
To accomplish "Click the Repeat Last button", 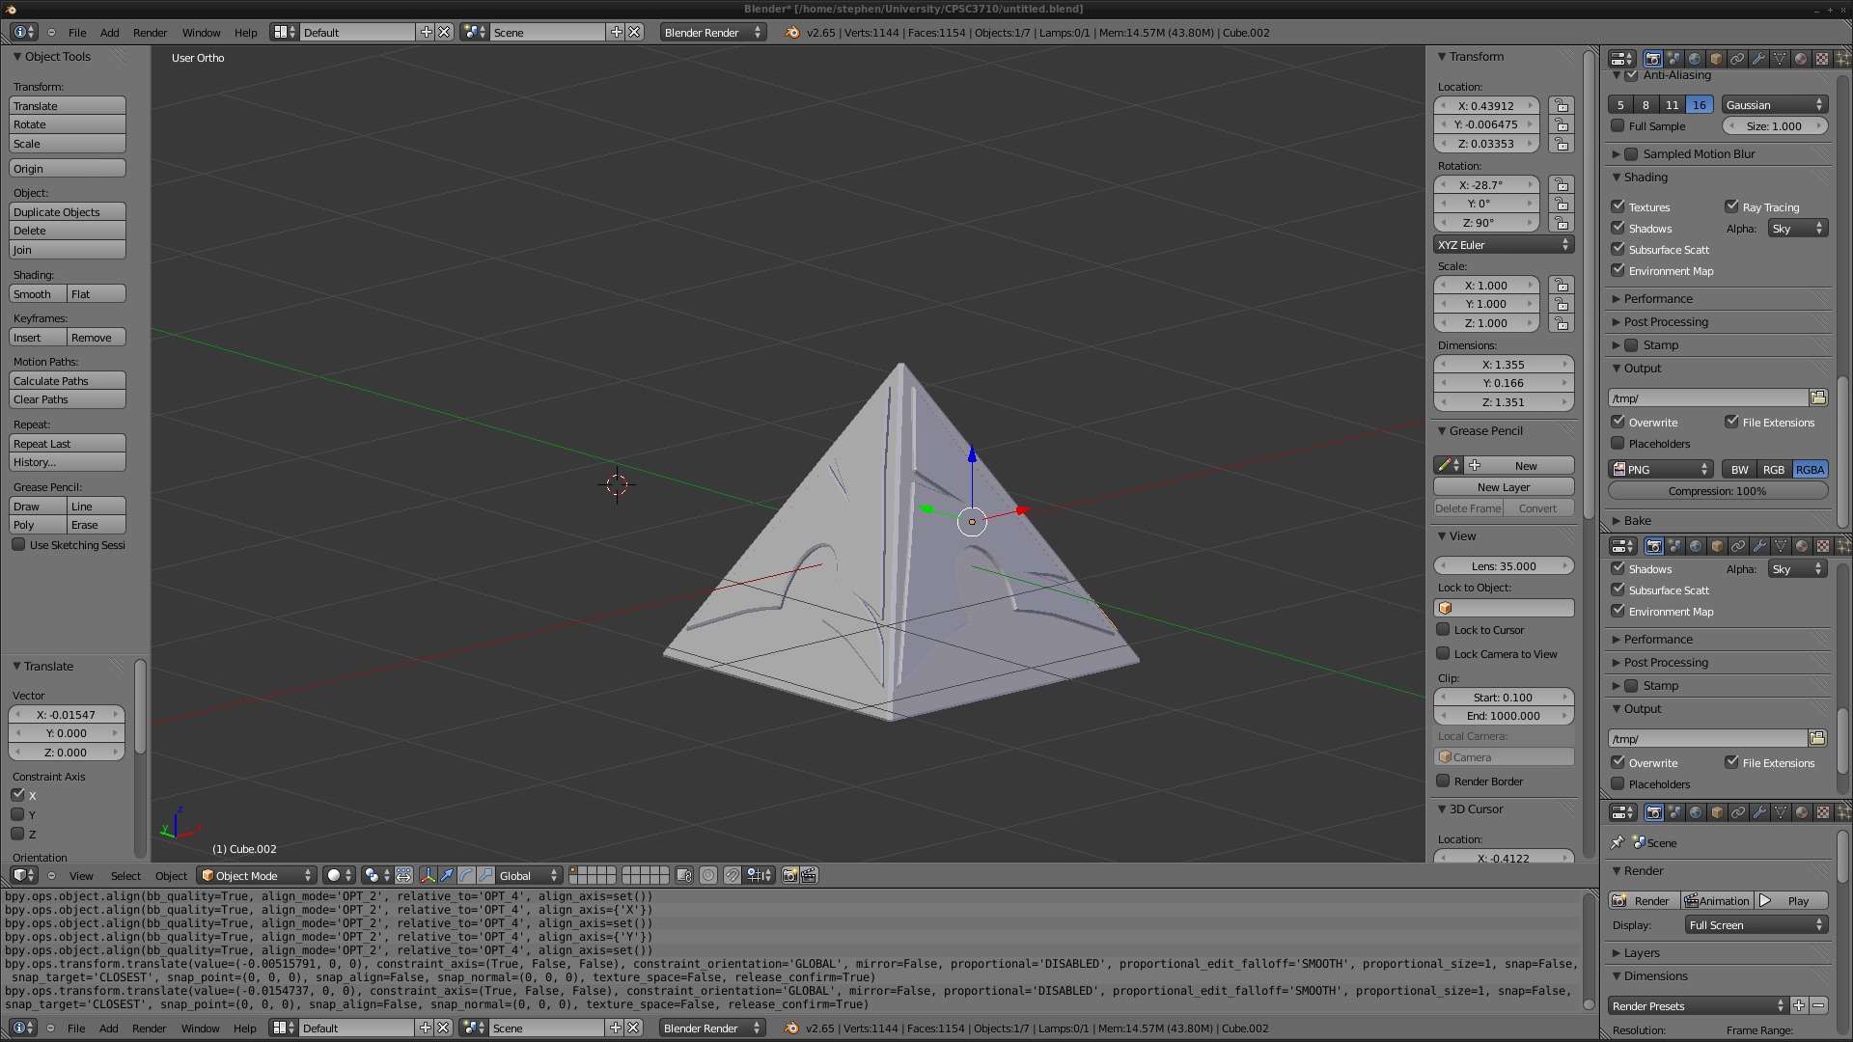I will pos(68,443).
